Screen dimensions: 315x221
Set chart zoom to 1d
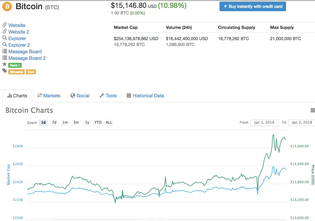[x=43, y=122]
